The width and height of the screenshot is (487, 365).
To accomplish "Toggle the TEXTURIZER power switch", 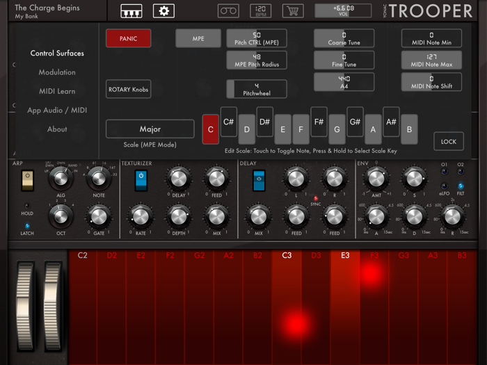I will click(141, 181).
